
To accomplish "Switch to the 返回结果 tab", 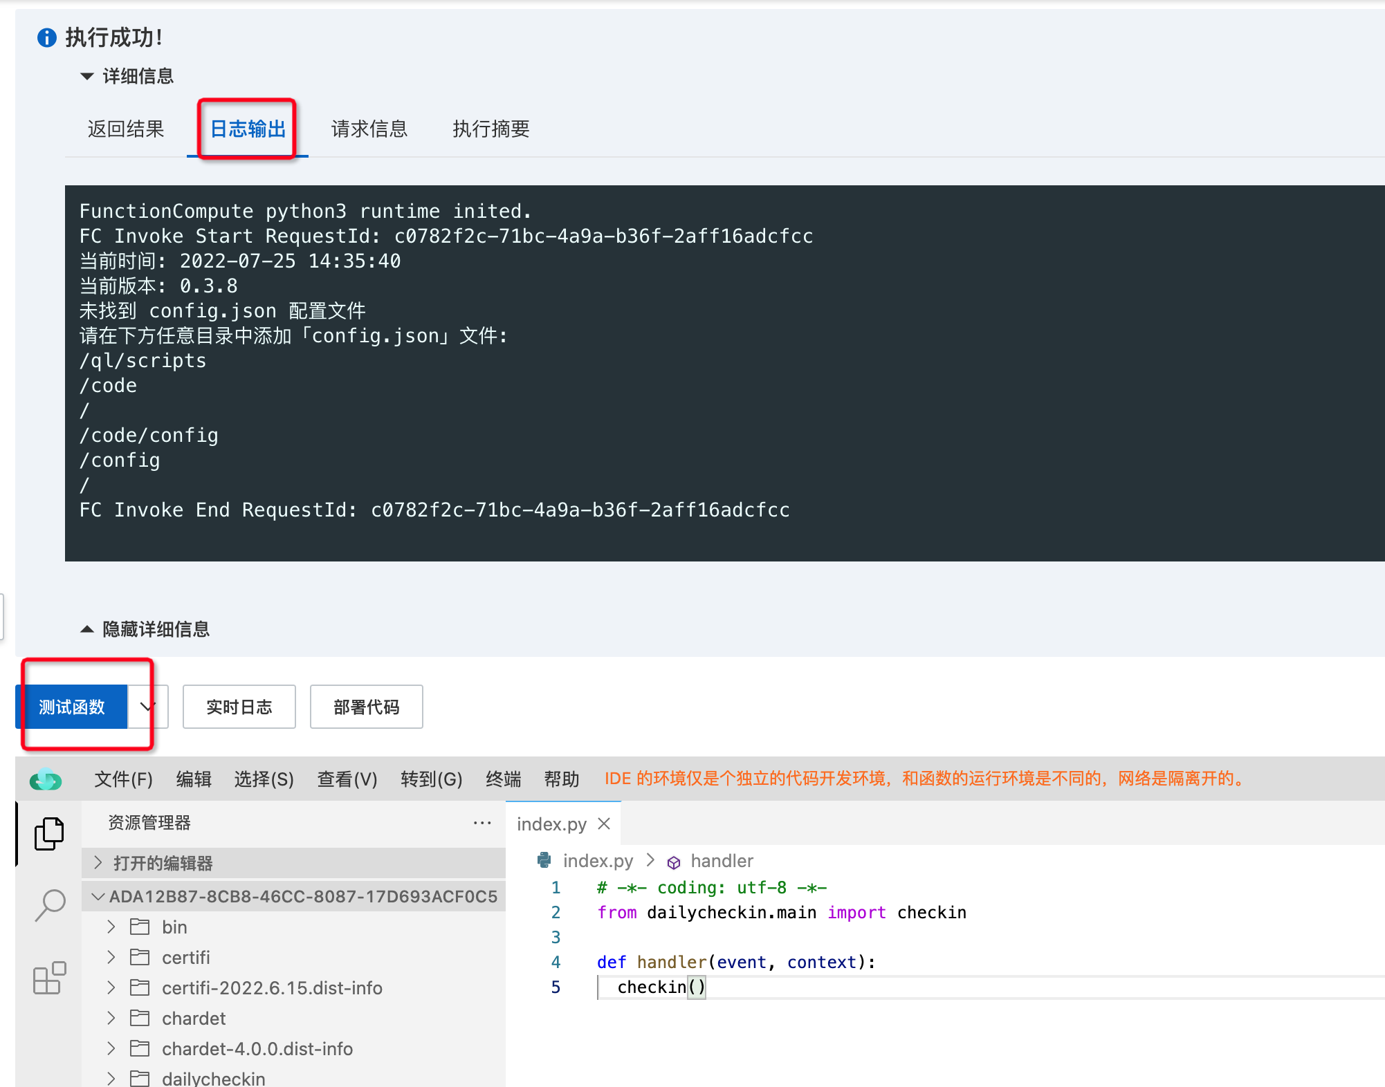I will click(x=126, y=129).
